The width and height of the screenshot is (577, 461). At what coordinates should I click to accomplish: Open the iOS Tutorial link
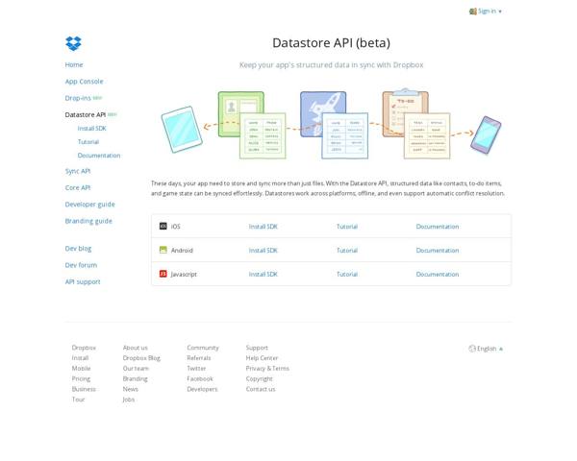click(x=347, y=227)
